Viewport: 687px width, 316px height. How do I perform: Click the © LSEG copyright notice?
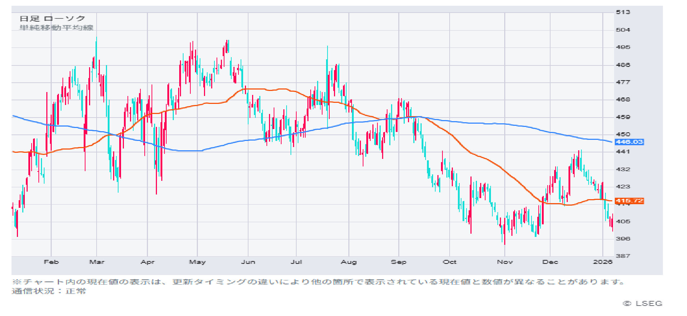642,303
